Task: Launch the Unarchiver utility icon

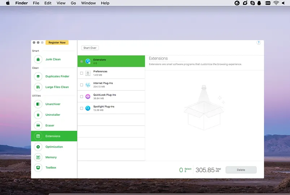Action: pos(38,104)
